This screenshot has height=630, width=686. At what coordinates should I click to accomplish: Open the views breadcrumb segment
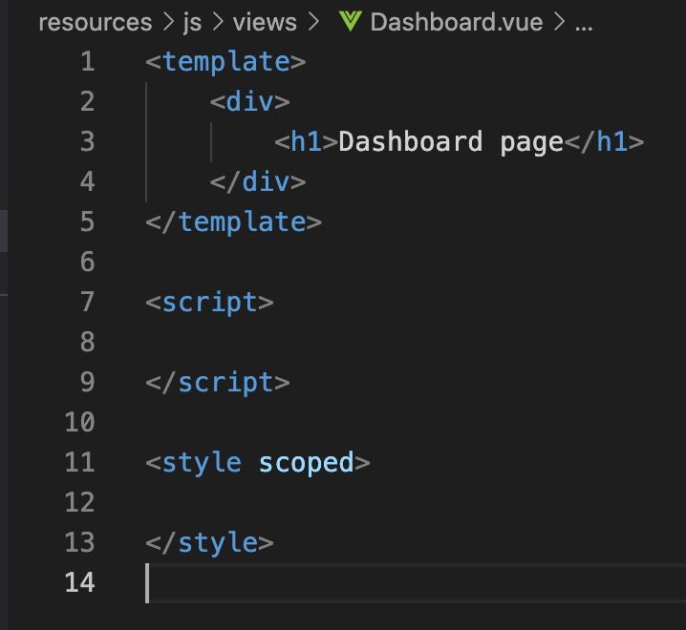265,22
